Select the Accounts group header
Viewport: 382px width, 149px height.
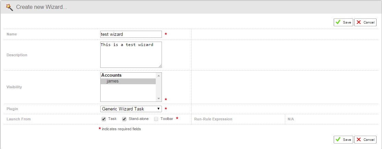[x=112, y=75]
